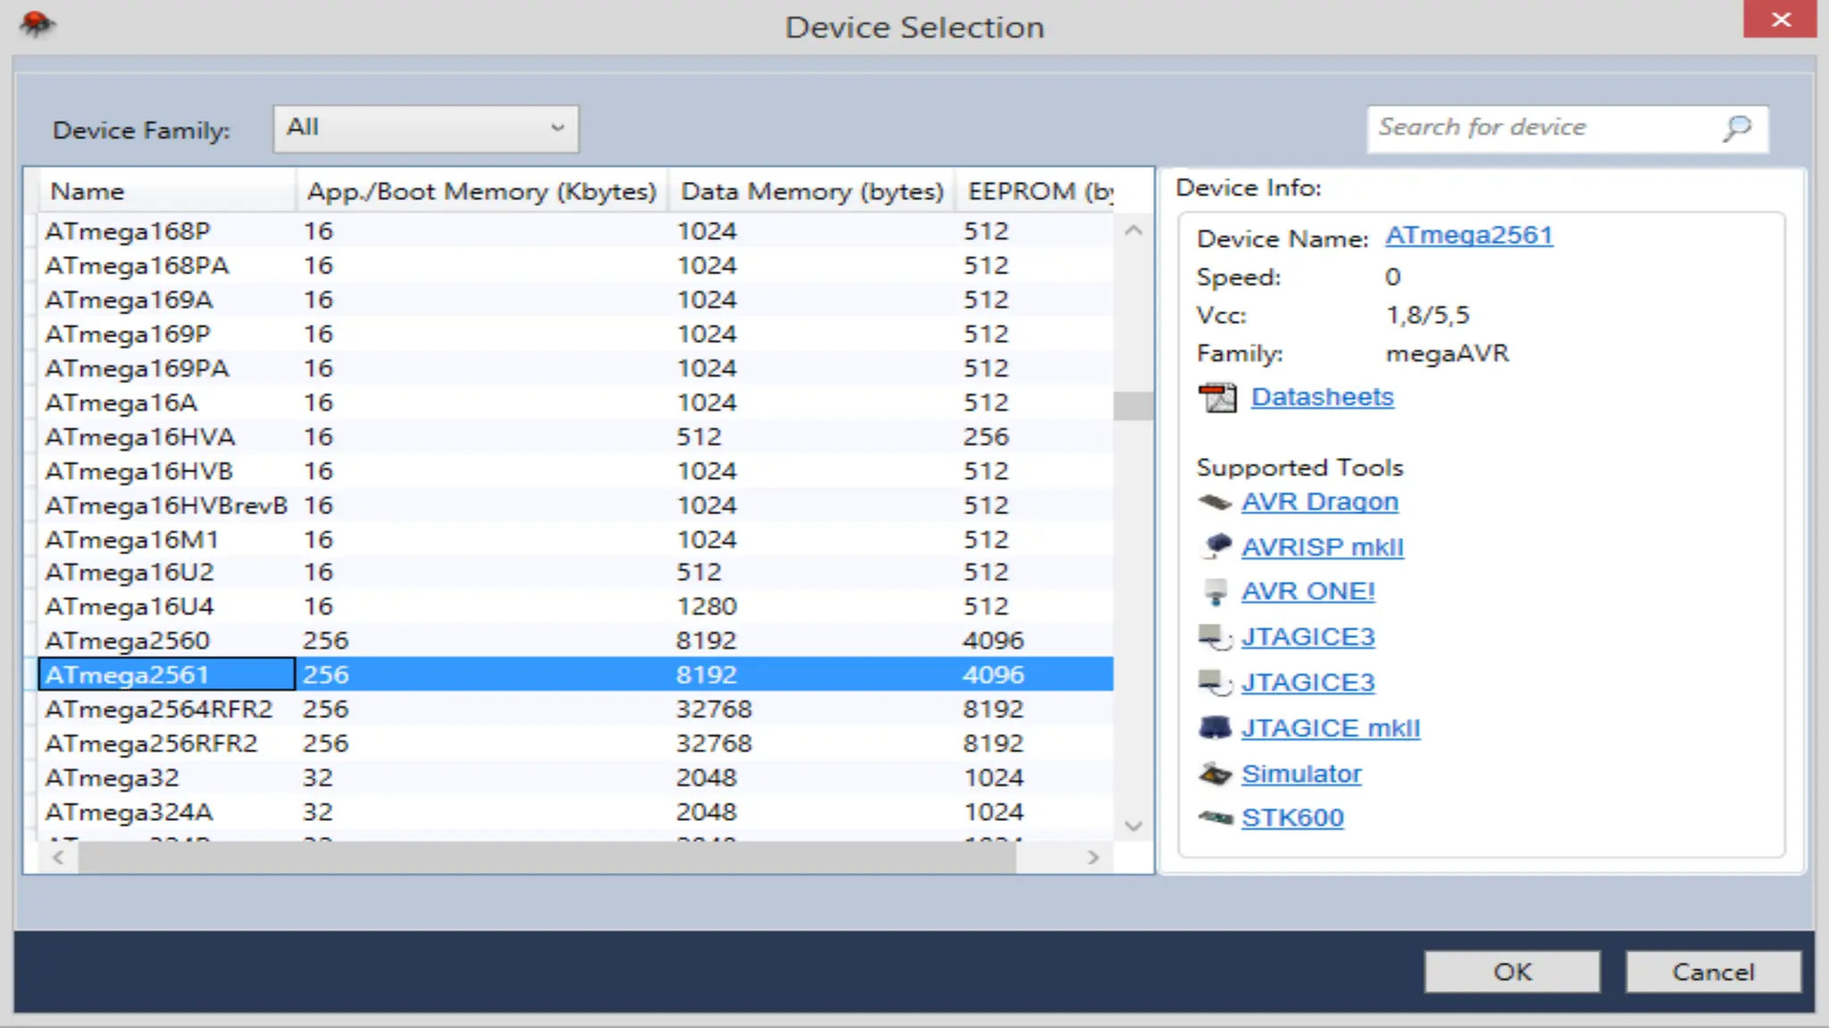Screen dimensions: 1829x1028
Task: Sort by the Data Memory (bytes) column header
Action: [x=811, y=191]
